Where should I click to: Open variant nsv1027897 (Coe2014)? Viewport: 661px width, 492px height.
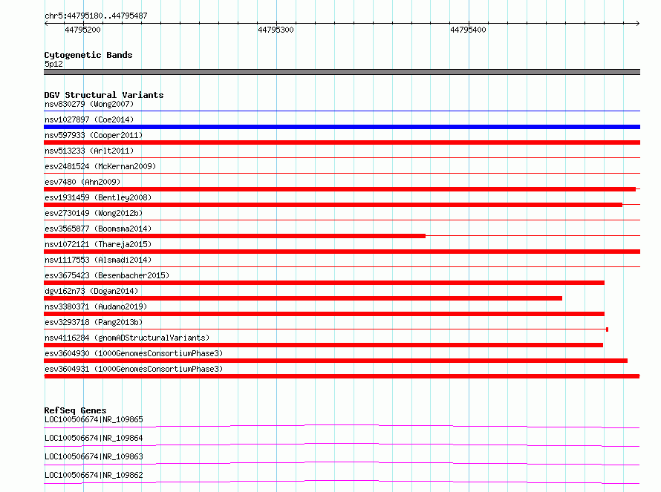coord(89,119)
